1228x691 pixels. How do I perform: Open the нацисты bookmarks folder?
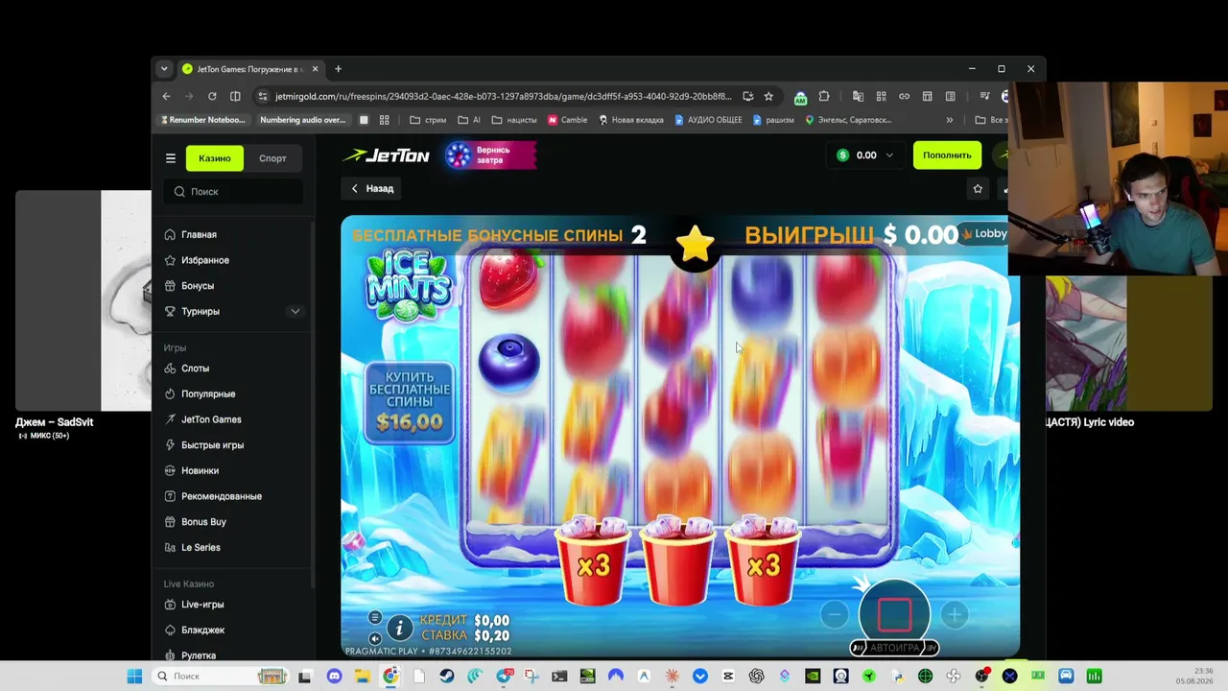(x=514, y=120)
